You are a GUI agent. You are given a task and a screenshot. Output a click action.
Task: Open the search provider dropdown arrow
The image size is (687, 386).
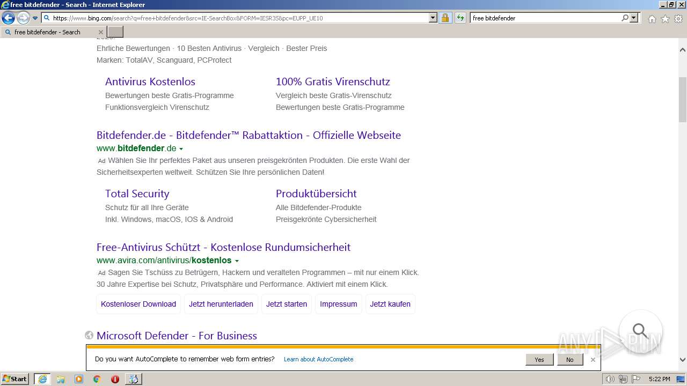coord(634,18)
